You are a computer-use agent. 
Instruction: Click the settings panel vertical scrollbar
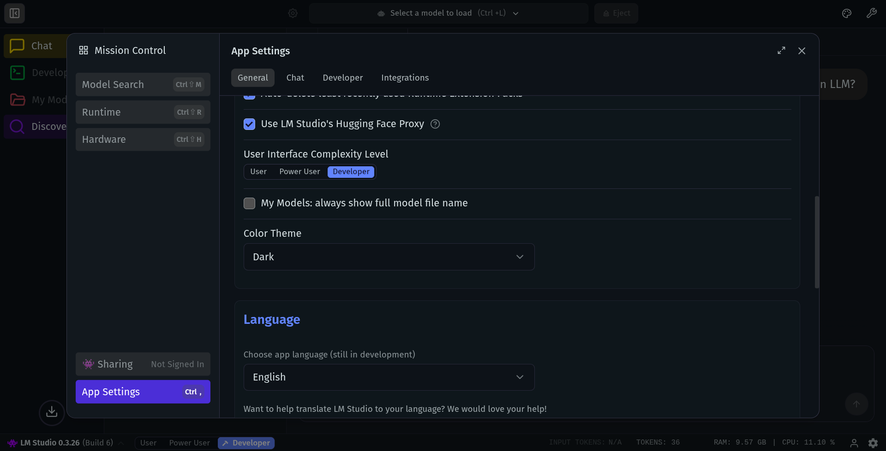tap(817, 242)
